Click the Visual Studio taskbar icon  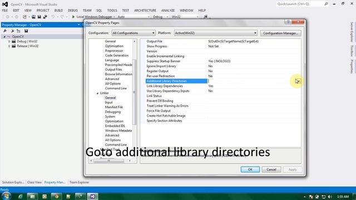pos(92,196)
